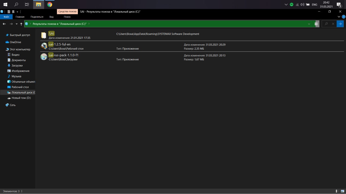This screenshot has width=346, height=194.
Task: Open OneDrive in navigation pane
Action: pyautogui.click(x=15, y=42)
